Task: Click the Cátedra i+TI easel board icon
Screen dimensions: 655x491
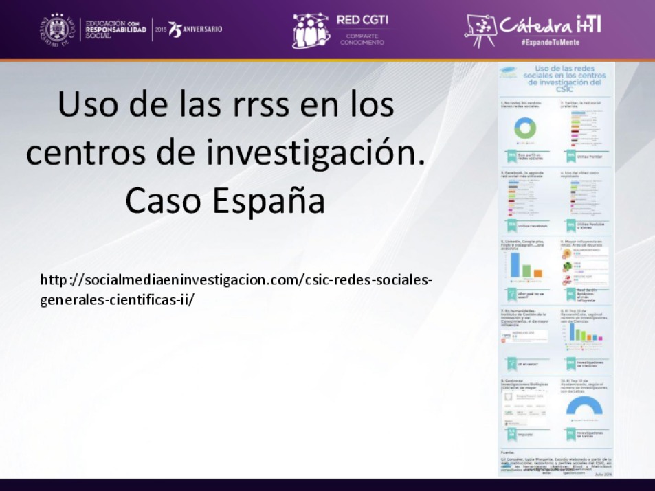Action: coord(480,30)
